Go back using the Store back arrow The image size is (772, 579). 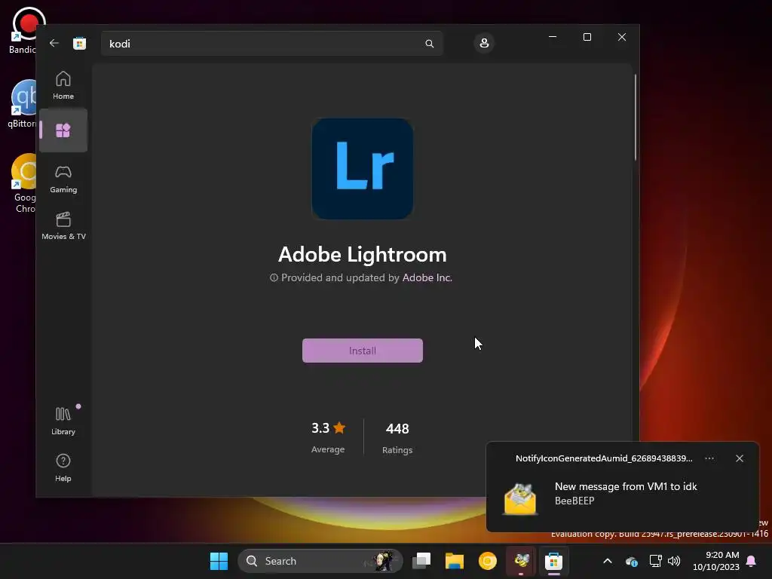point(54,43)
